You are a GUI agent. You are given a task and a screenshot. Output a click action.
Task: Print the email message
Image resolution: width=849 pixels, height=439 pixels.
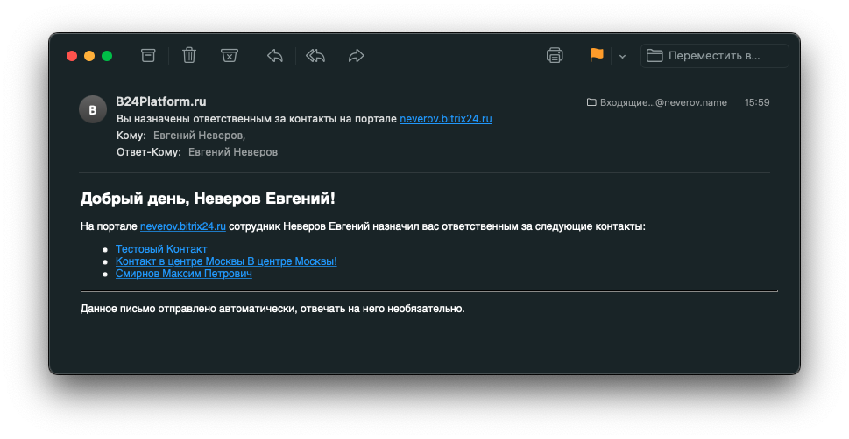(x=555, y=56)
